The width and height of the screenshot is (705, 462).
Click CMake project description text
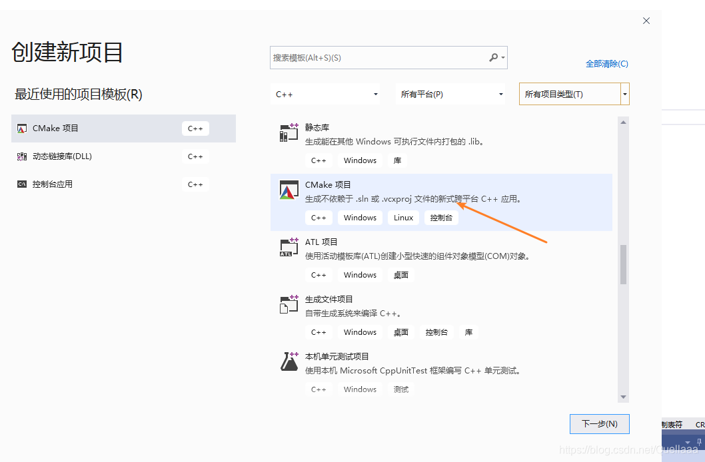point(414,199)
